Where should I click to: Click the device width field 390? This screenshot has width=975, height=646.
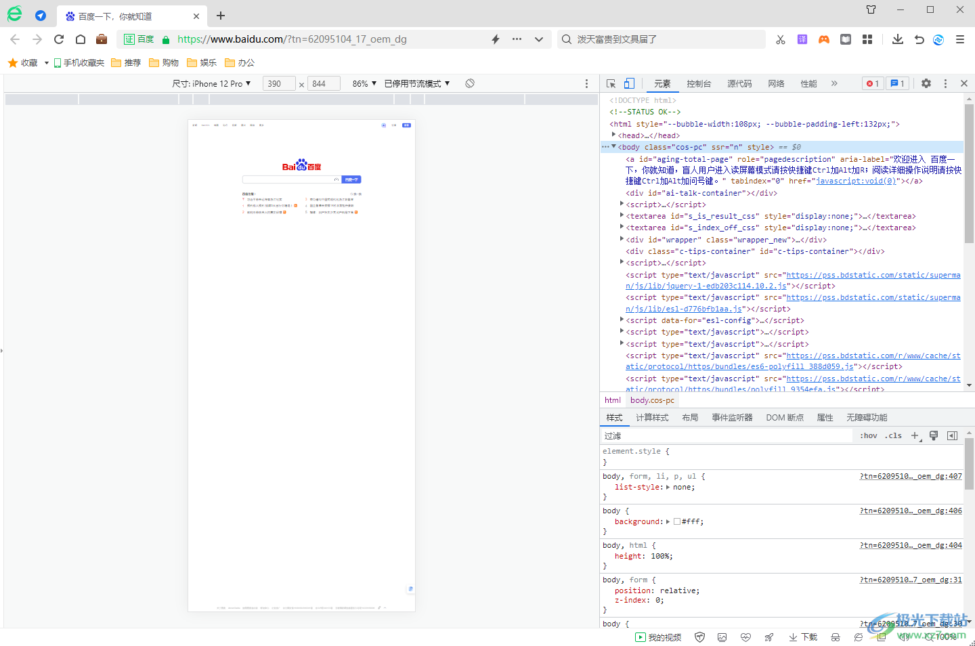(278, 84)
